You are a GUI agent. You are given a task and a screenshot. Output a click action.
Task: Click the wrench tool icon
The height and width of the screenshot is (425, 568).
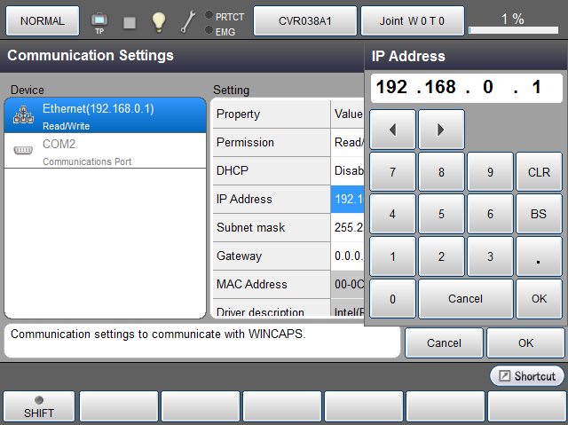(188, 21)
